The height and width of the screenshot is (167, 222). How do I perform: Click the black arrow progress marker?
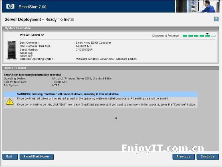click(x=207, y=34)
